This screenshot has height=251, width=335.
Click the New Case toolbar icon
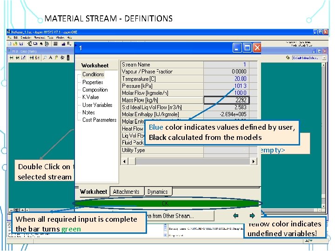click(x=10, y=44)
